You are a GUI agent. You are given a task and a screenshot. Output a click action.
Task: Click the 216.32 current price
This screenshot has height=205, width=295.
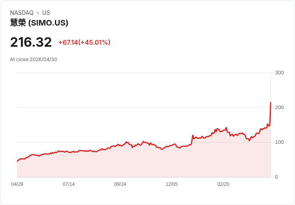coord(31,42)
